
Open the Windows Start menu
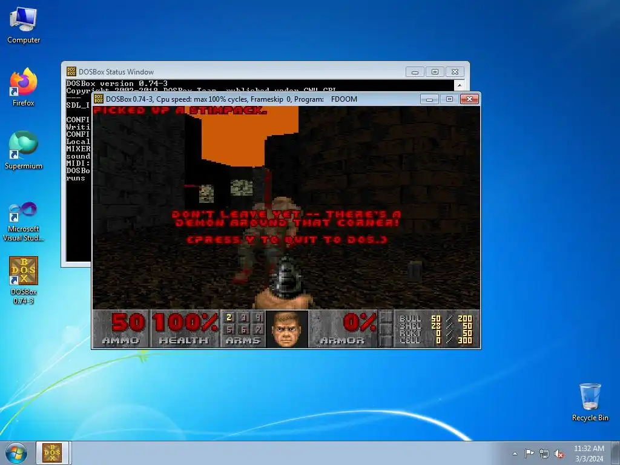[16, 453]
